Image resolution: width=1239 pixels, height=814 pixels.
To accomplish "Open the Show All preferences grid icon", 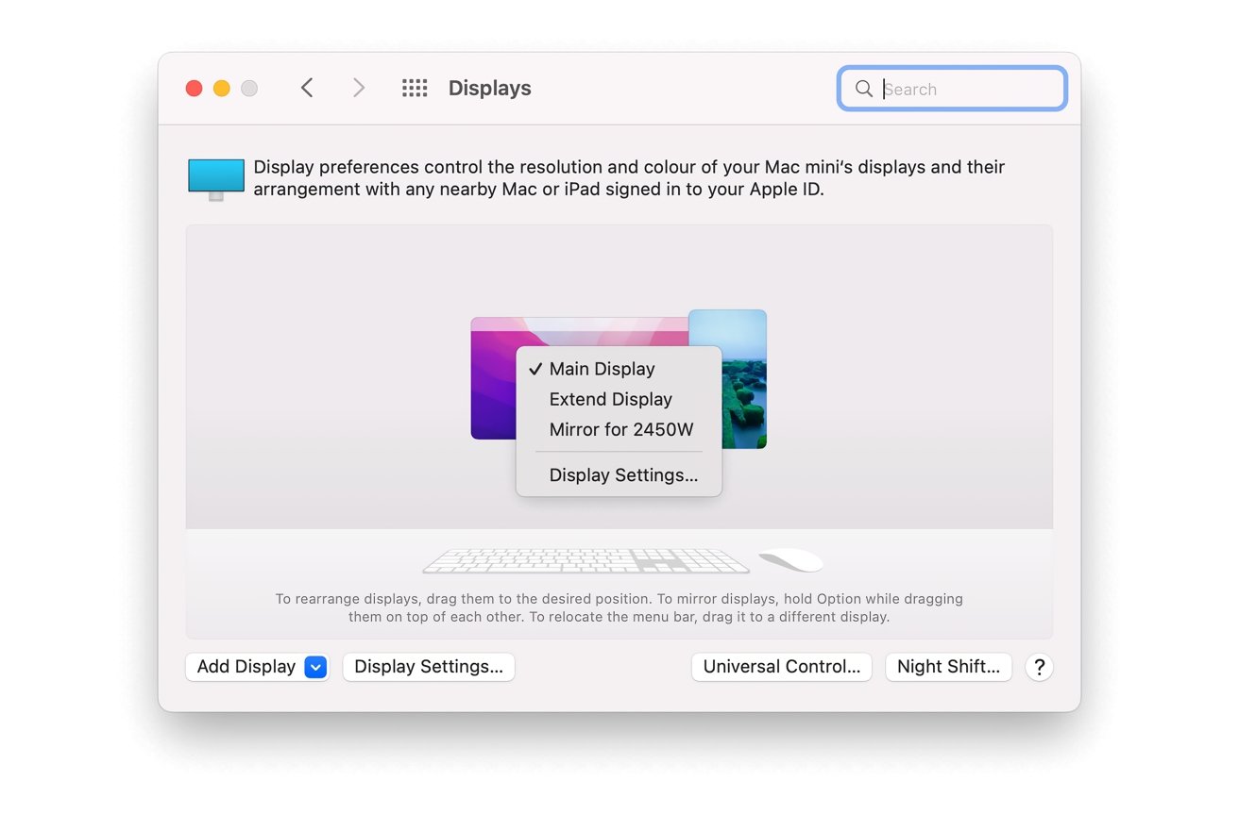I will [414, 87].
